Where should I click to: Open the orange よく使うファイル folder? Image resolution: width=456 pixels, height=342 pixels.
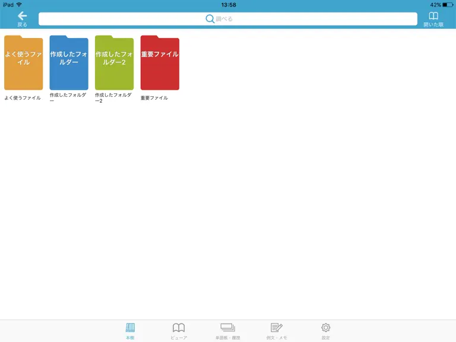(24, 62)
